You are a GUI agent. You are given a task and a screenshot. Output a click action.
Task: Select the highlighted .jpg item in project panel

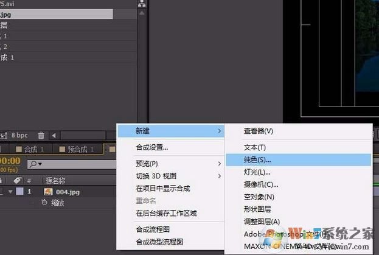coord(57,14)
